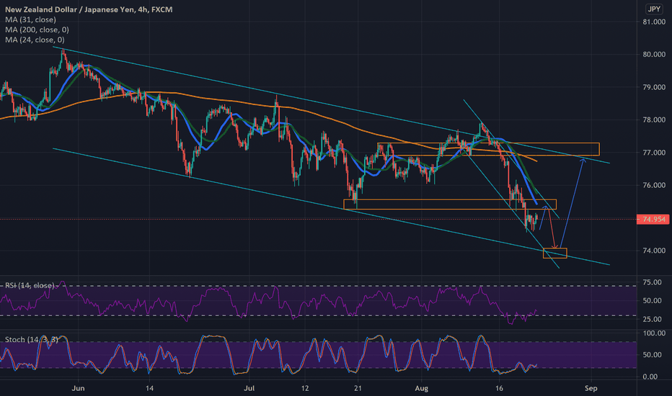Click the Stoch 0.00 scale value
The height and width of the screenshot is (396, 672).
pyautogui.click(x=650, y=377)
